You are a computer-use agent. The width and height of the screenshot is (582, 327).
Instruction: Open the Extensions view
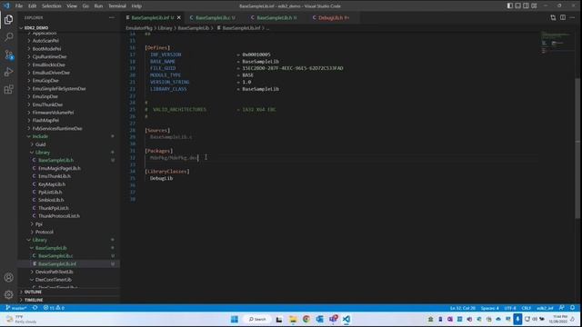pyautogui.click(x=8, y=89)
